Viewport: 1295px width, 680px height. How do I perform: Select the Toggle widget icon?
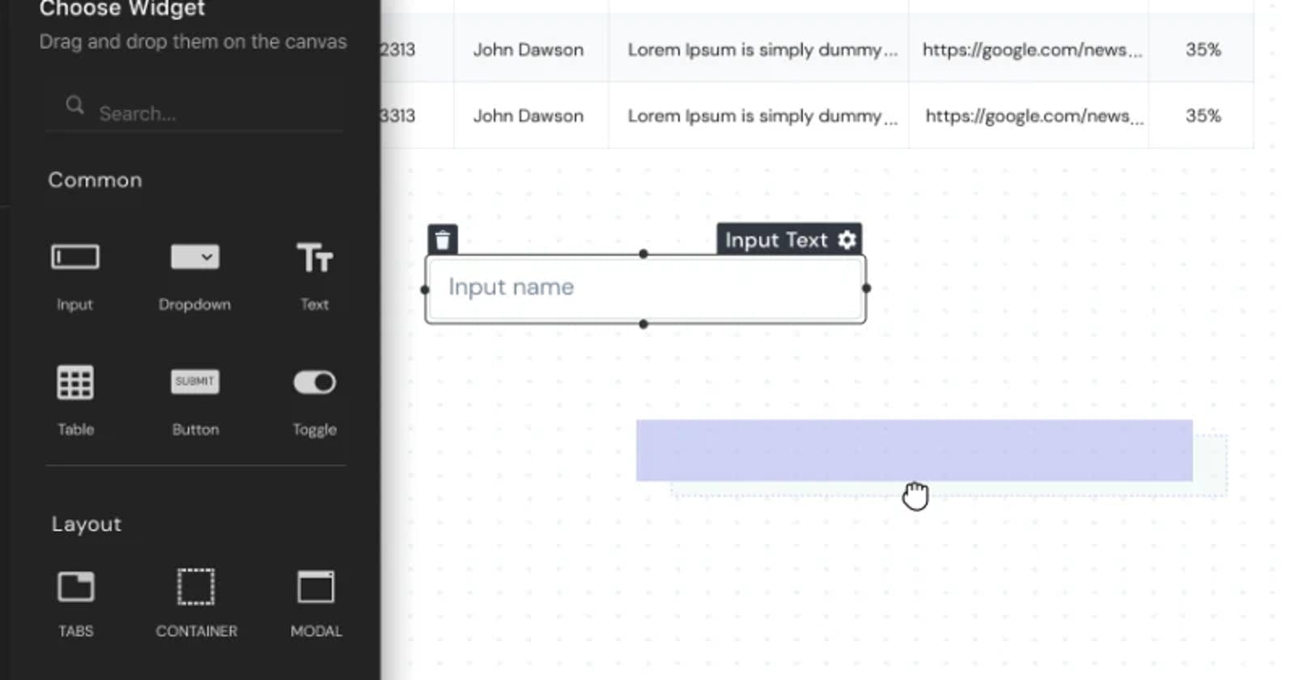314,382
